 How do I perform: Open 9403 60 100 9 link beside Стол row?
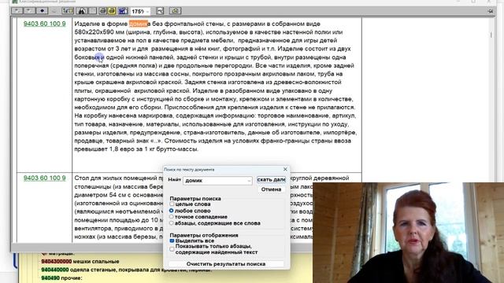[44, 178]
